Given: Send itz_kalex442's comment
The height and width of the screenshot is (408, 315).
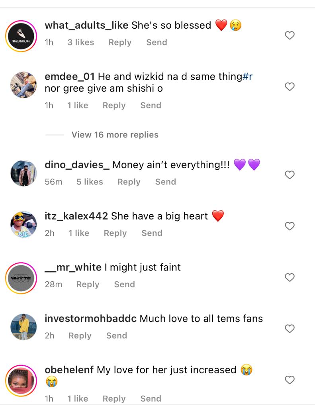Looking at the screenshot, I should coord(152,233).
